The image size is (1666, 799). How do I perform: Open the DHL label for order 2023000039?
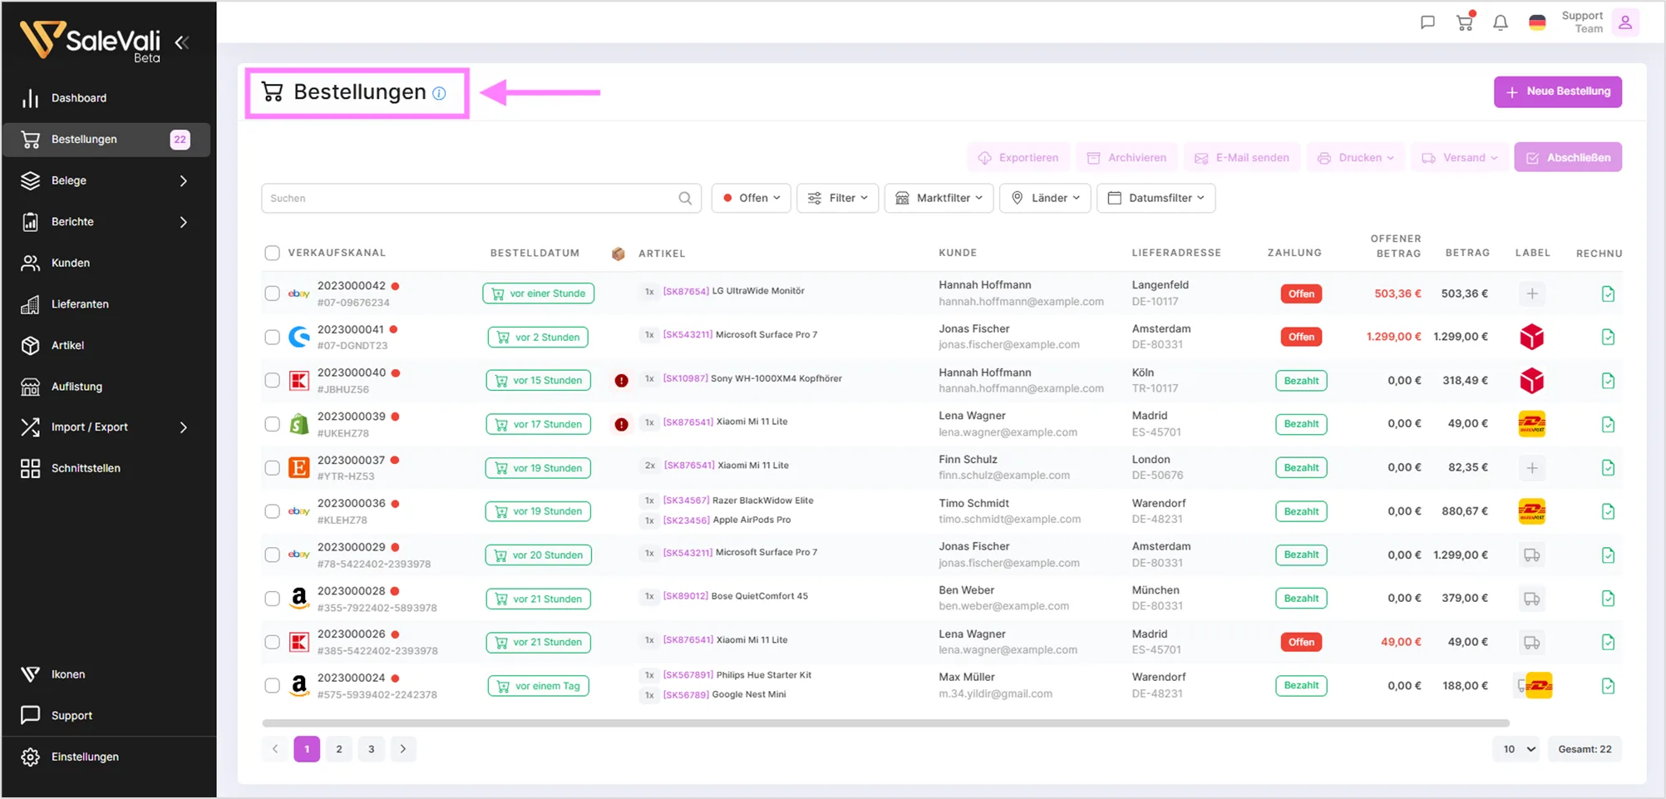click(1532, 424)
